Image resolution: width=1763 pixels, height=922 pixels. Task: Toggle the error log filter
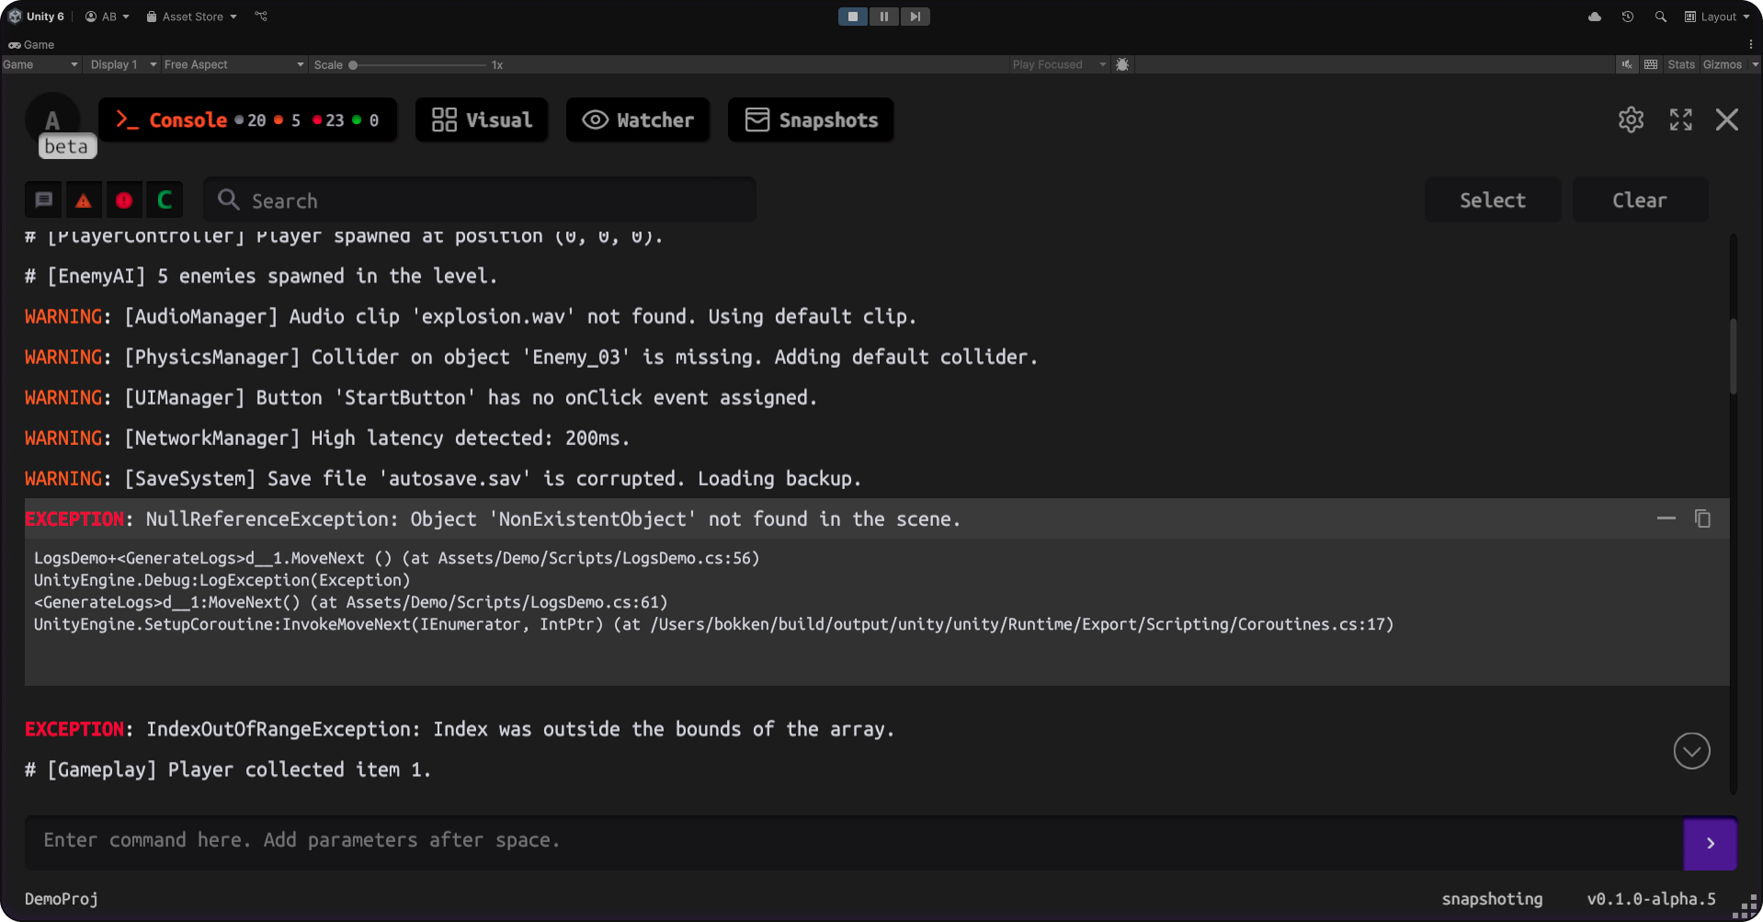[x=124, y=200]
